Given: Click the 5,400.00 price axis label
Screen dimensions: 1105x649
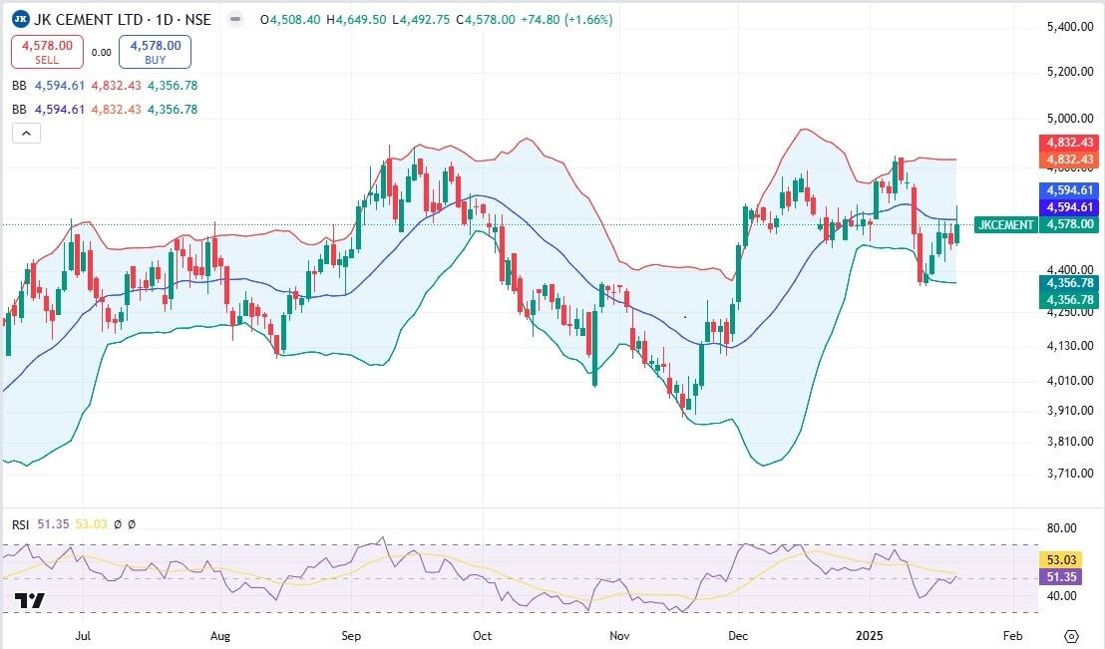Looking at the screenshot, I should pyautogui.click(x=1070, y=27).
